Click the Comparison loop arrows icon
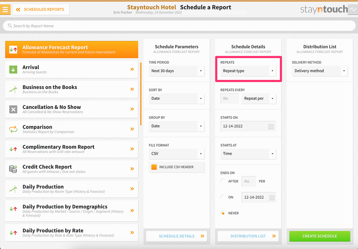358x249 pixels. 13,129
